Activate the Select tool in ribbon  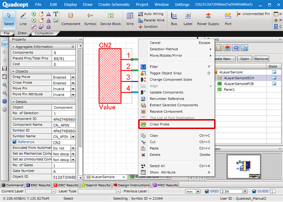point(9,19)
